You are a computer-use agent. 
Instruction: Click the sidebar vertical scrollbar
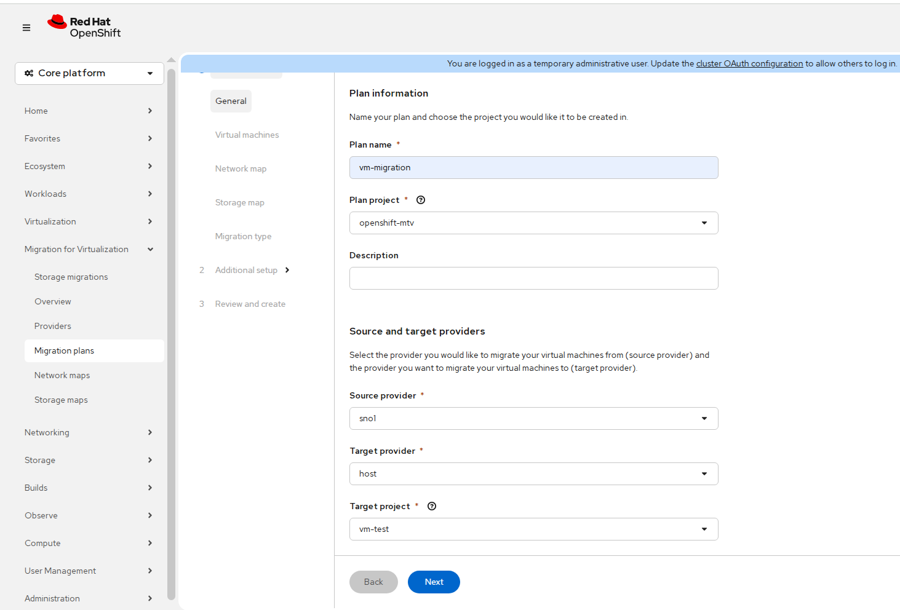pos(171,332)
